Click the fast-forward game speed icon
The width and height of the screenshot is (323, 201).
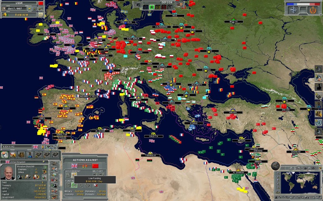[x=29, y=9]
